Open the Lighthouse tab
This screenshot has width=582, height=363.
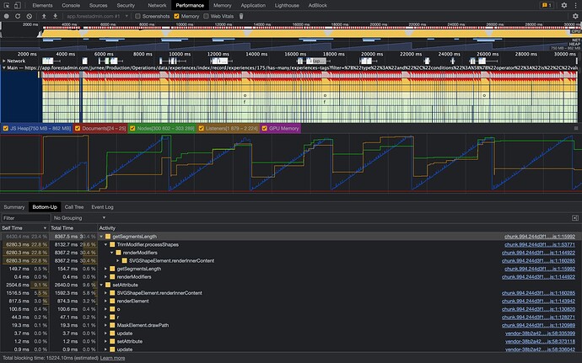point(287,5)
